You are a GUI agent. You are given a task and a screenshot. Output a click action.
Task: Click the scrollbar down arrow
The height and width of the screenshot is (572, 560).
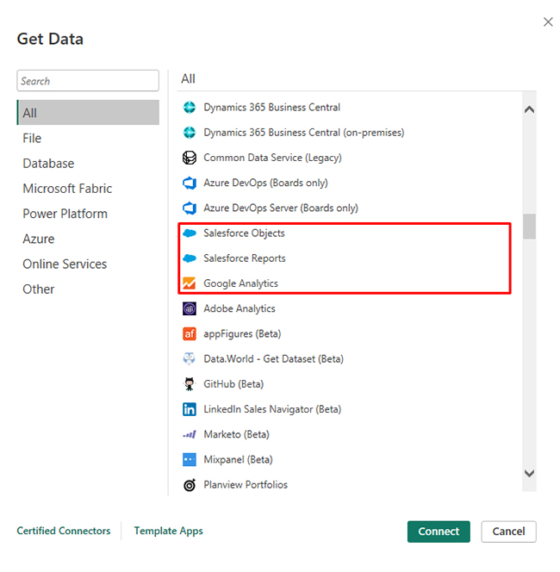point(529,473)
